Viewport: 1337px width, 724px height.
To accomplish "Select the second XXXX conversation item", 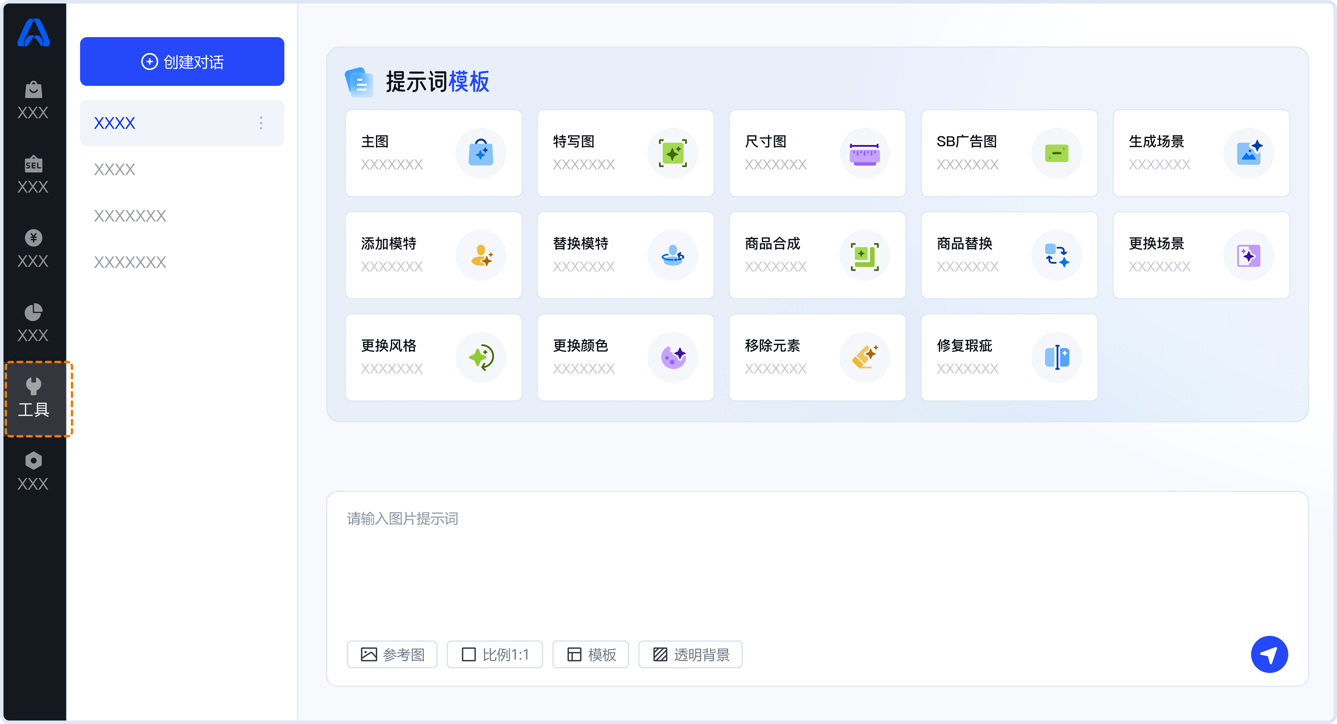I will pos(115,169).
